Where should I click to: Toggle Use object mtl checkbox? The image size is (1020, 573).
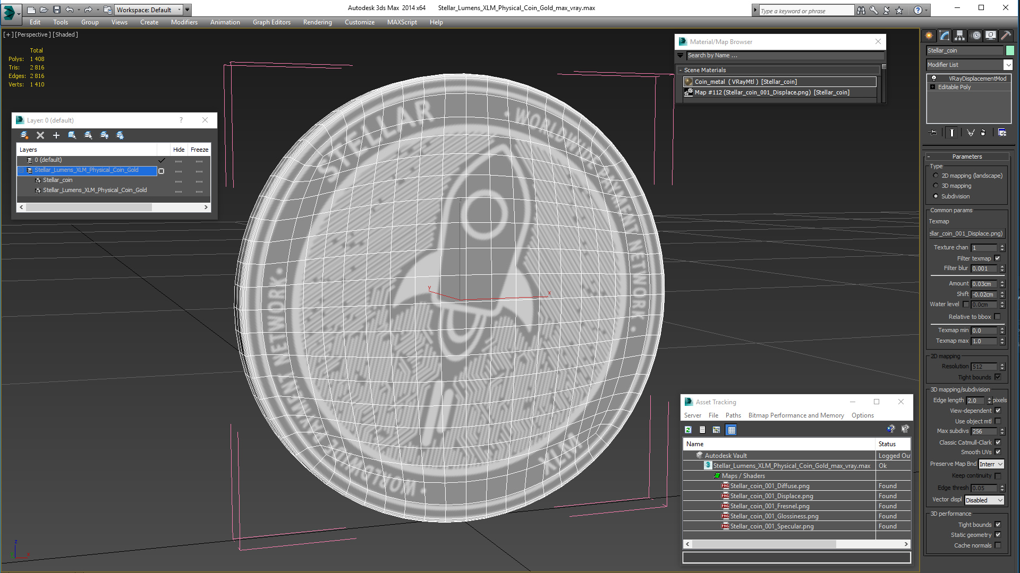(x=998, y=421)
